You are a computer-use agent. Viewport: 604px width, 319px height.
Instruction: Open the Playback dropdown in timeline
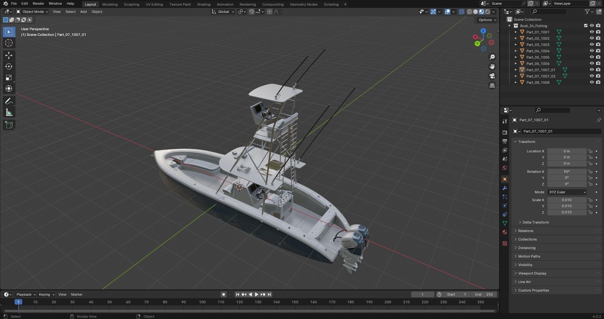tap(26, 294)
